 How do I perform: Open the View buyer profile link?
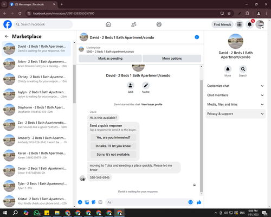(x=152, y=104)
